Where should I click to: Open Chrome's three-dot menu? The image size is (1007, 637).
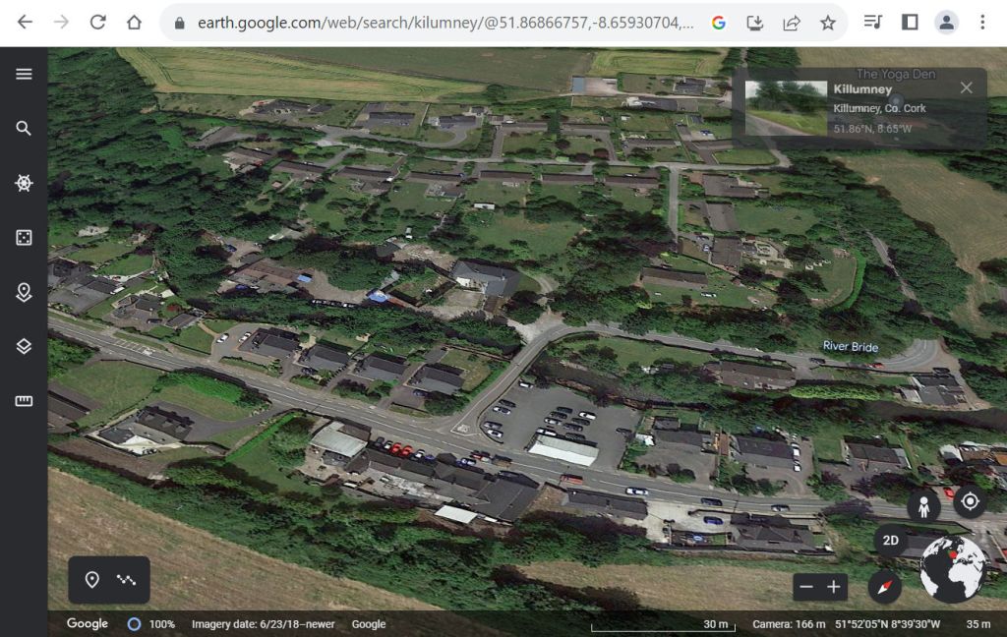click(982, 22)
